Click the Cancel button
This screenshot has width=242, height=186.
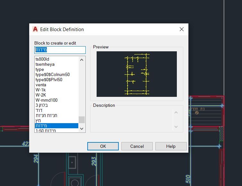click(x=137, y=146)
